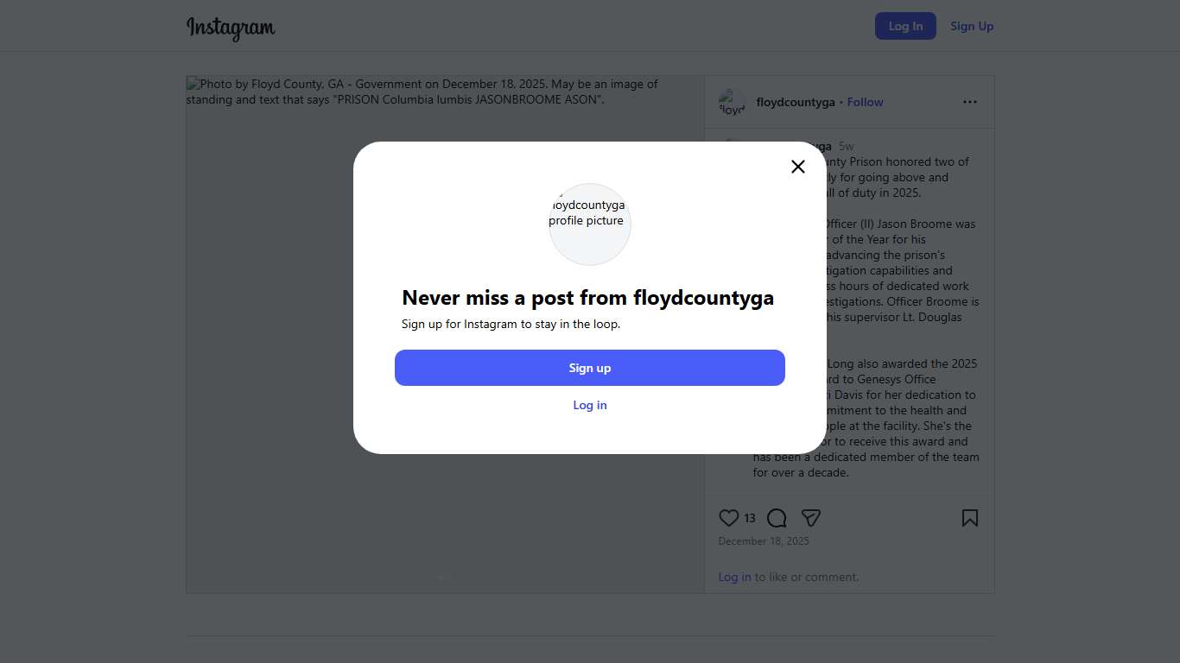The width and height of the screenshot is (1180, 663).
Task: Open Sign Up from the top navigation
Action: (x=971, y=26)
